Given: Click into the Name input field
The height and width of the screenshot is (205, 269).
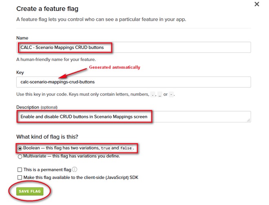Looking at the screenshot, I should 133,47.
